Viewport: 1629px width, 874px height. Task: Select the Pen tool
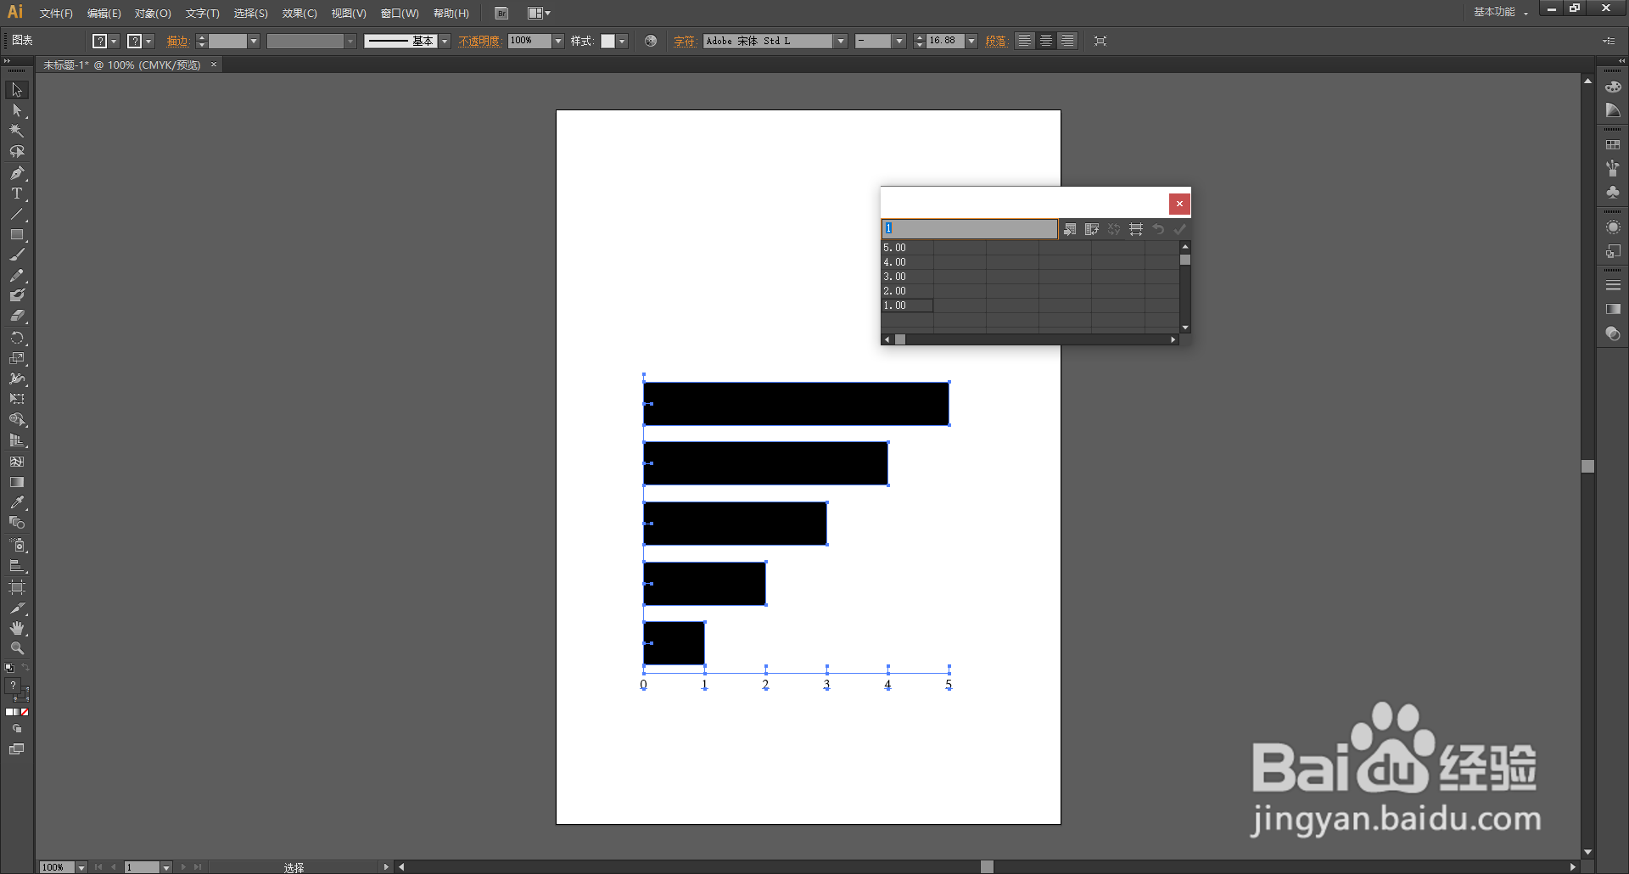click(x=16, y=173)
